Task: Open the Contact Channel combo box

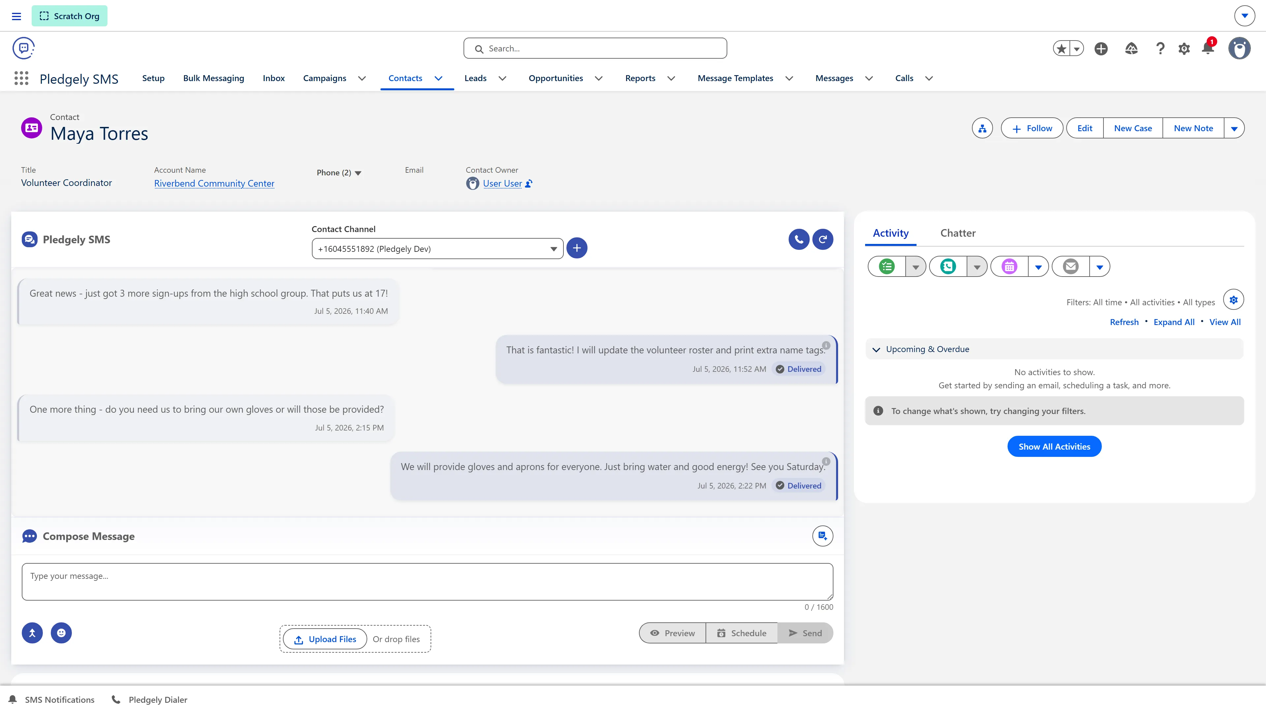Action: [437, 249]
